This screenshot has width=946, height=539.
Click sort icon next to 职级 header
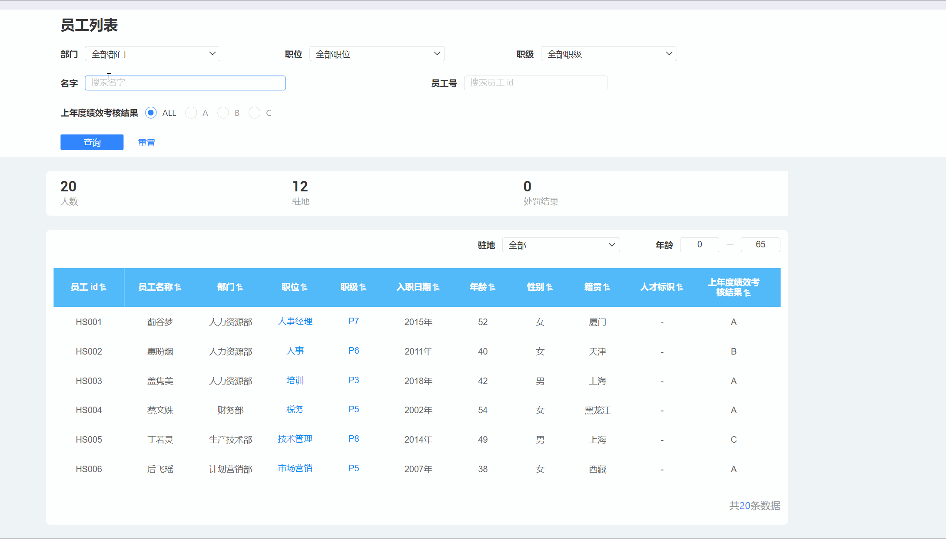click(363, 287)
